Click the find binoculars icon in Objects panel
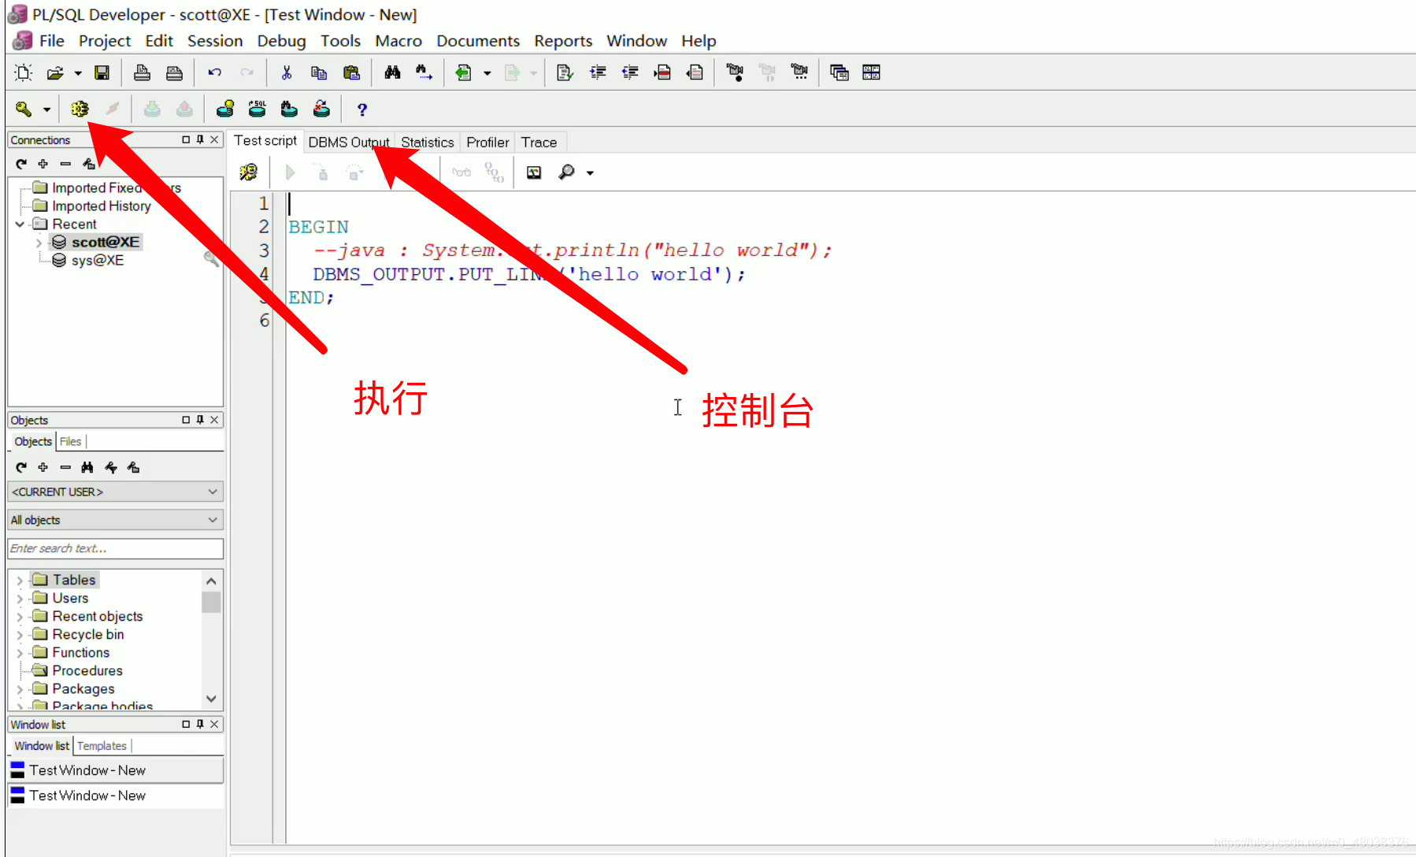The image size is (1416, 857). click(87, 467)
